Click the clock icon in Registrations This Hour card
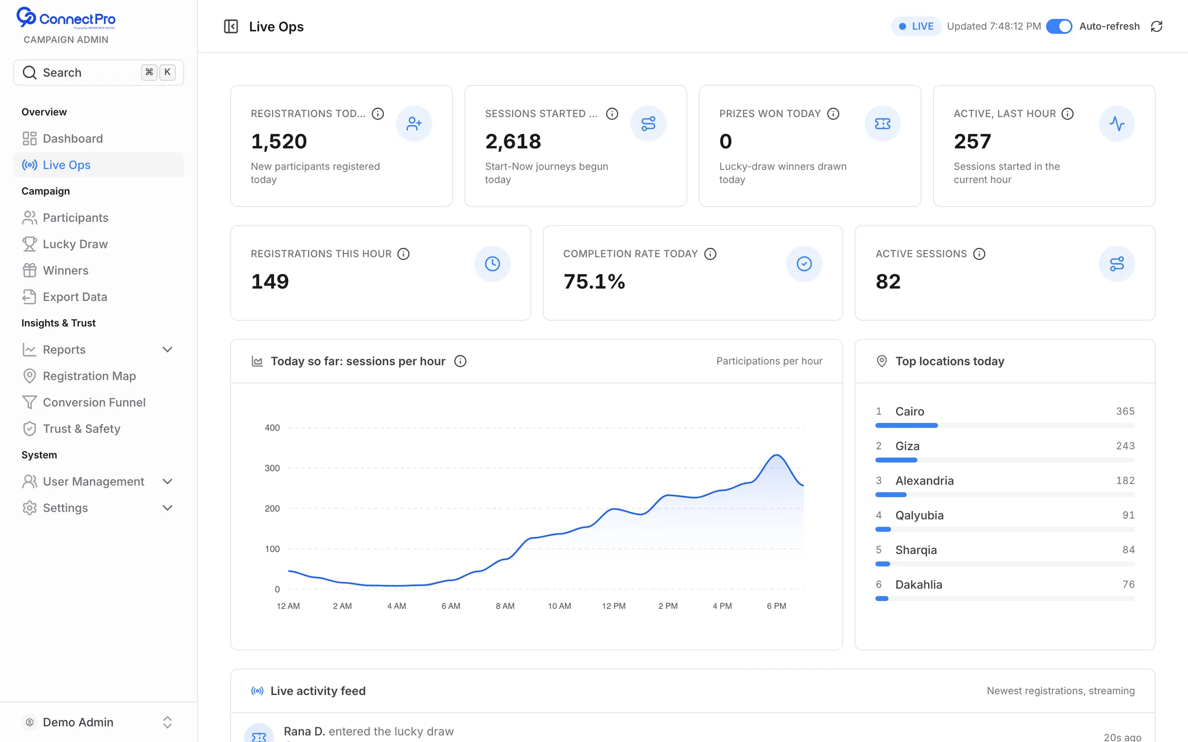Viewport: 1188px width, 742px height. 492,264
